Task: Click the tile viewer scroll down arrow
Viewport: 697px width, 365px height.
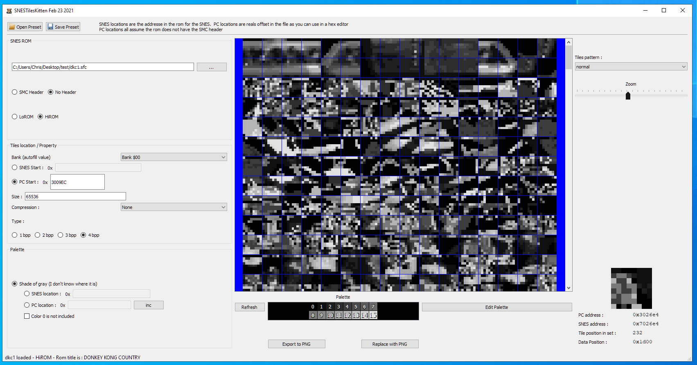Action: 568,288
